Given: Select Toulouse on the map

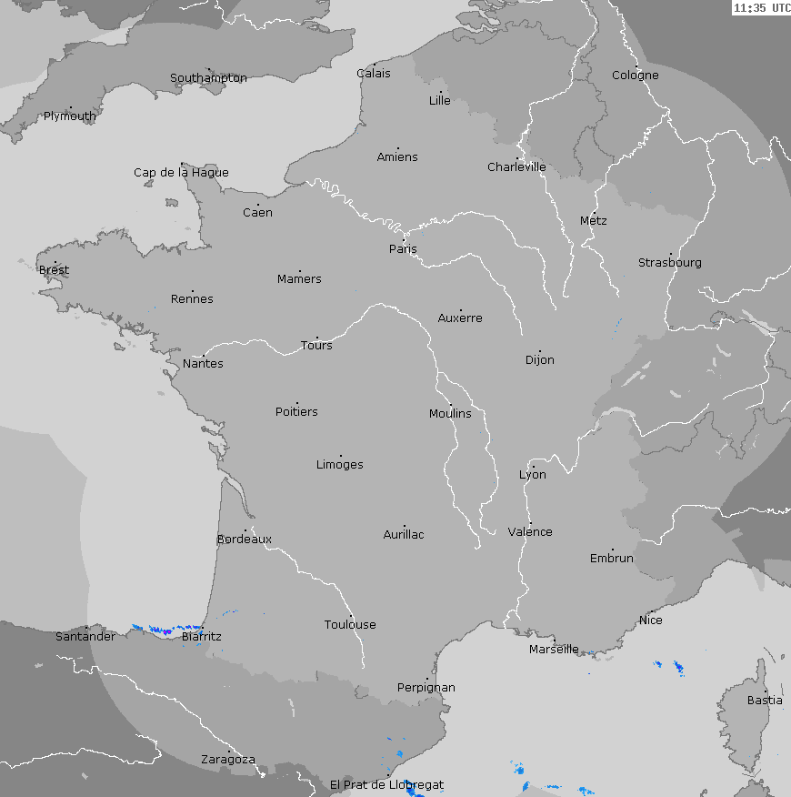Looking at the screenshot, I should (350, 624).
